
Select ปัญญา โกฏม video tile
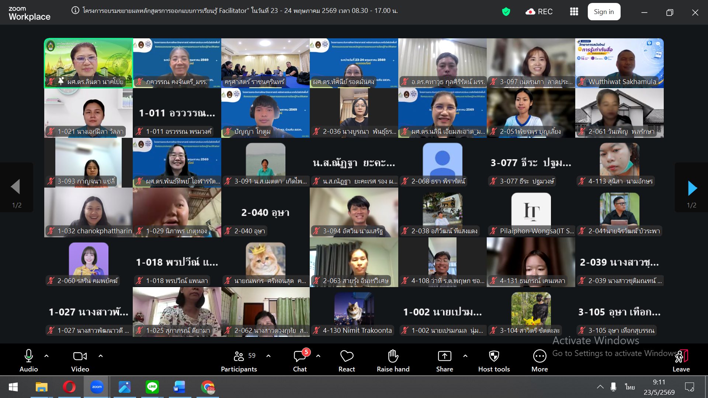265,113
